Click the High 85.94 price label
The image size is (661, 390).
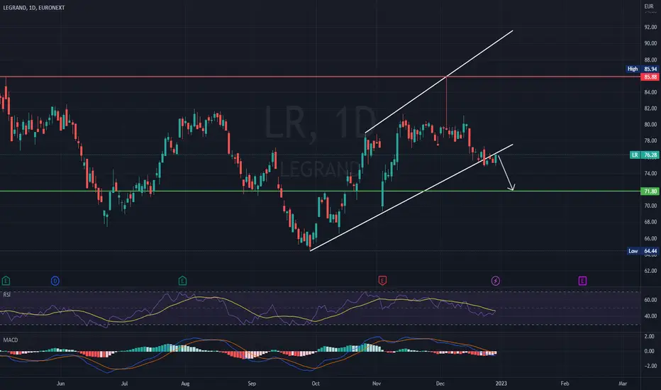[642, 69]
